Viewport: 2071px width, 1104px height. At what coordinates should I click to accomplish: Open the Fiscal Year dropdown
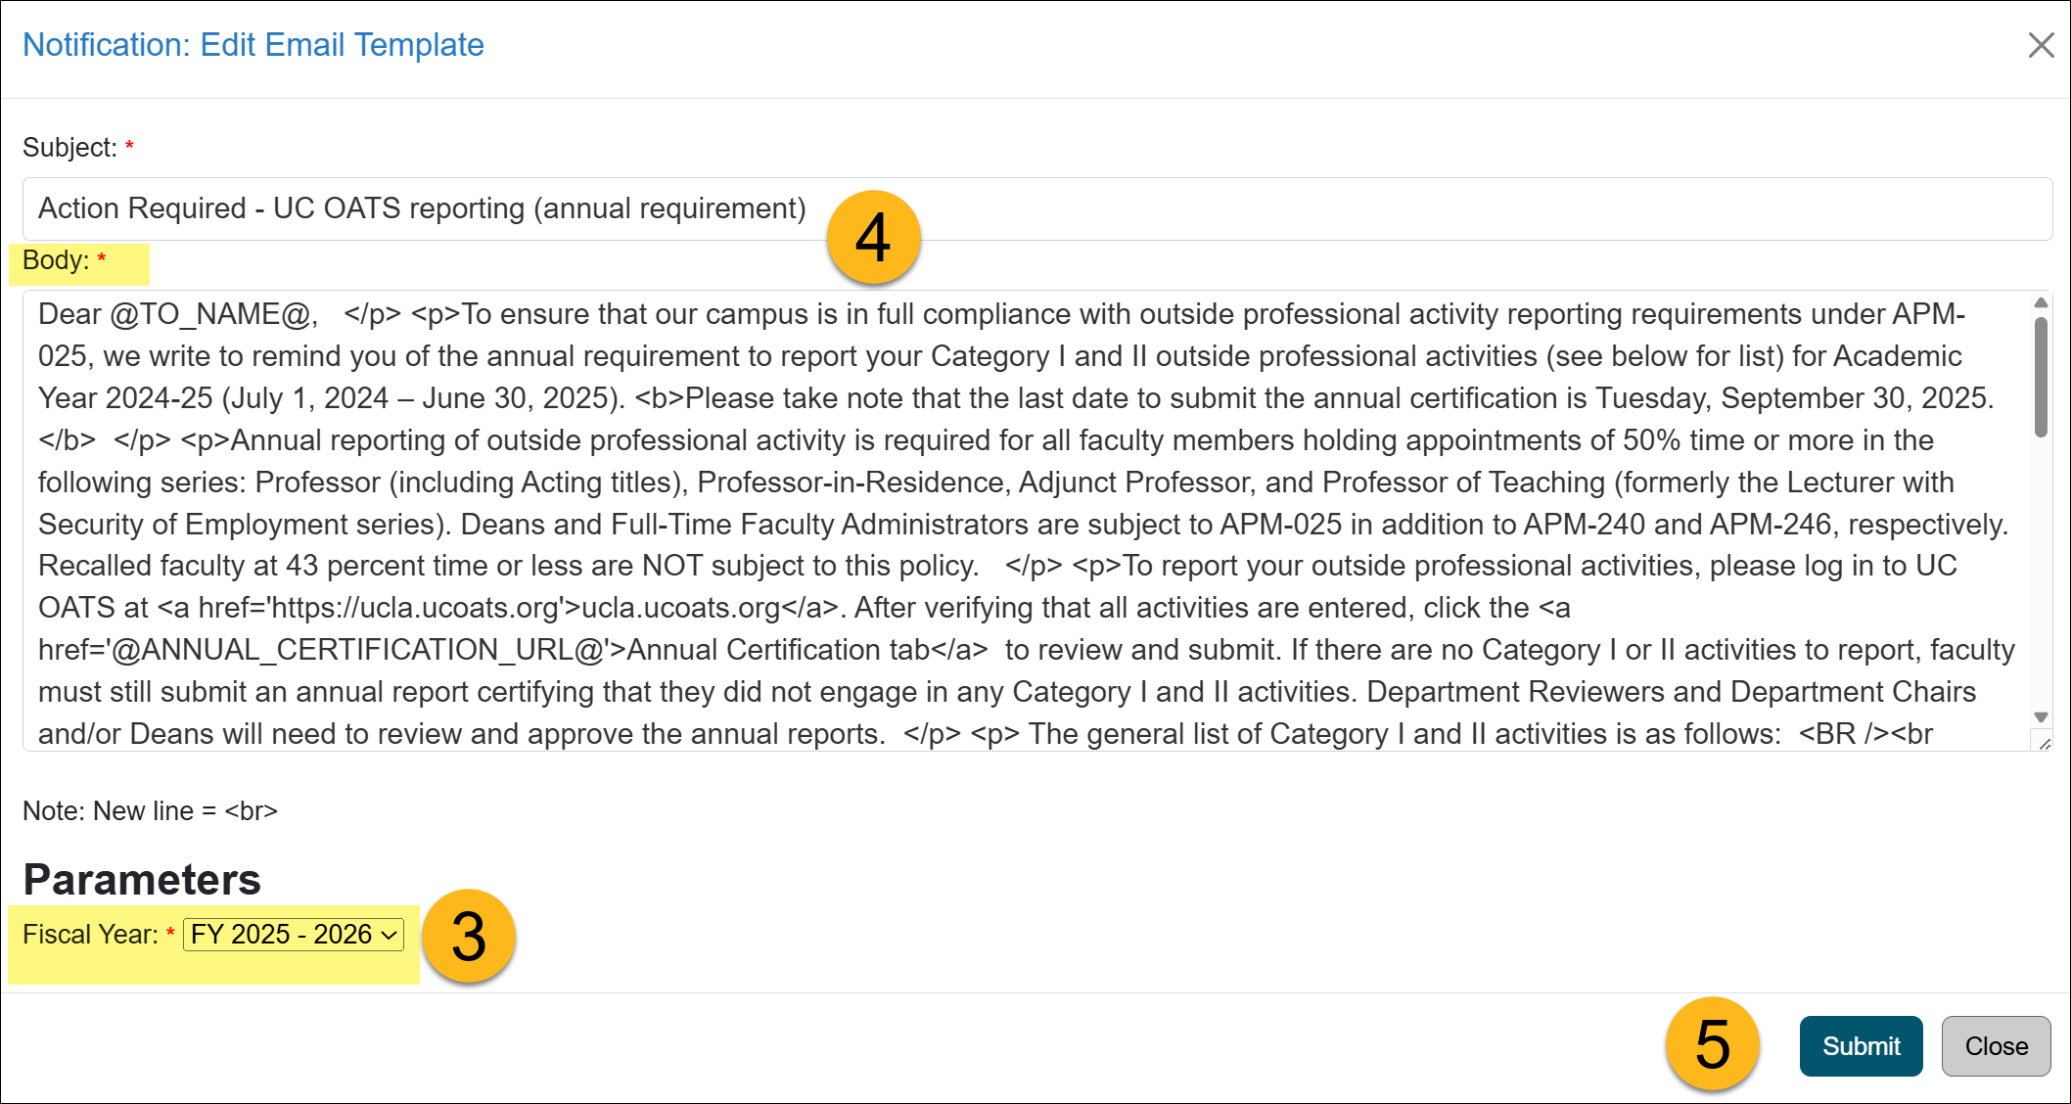(292, 935)
